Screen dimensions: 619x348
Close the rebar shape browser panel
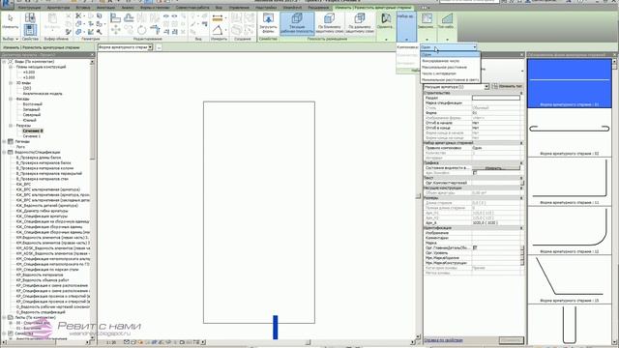point(615,54)
